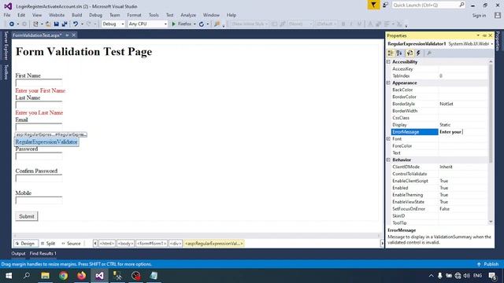The height and width of the screenshot is (283, 504).
Task: Click Publish in the status bar
Action: pos(488,264)
